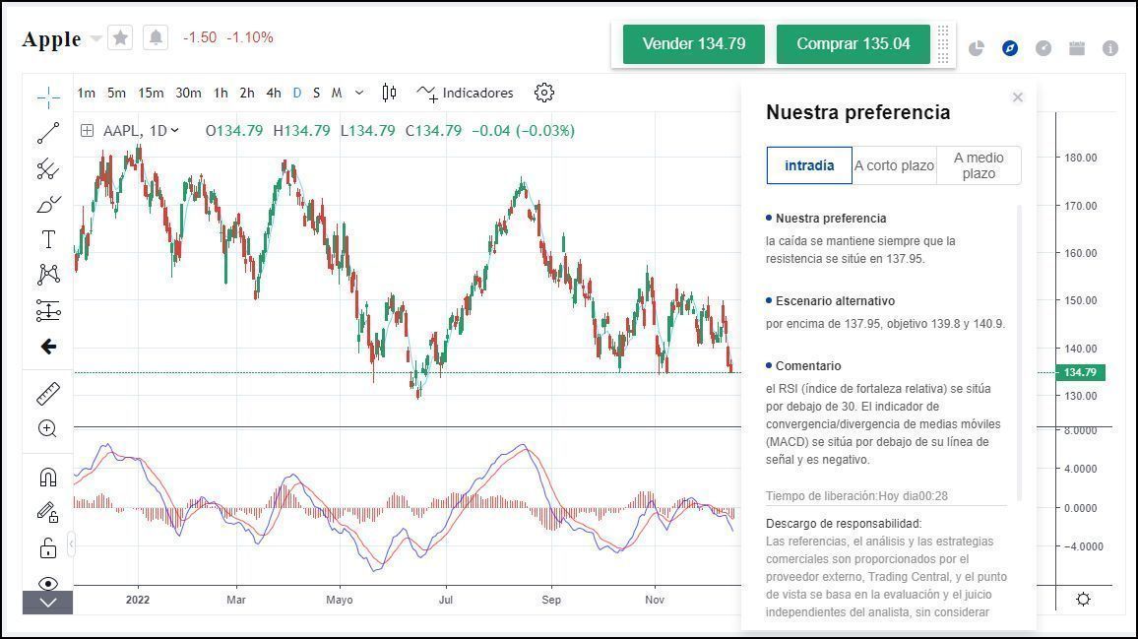This screenshot has height=639, width=1138.
Task: Collapse the drawing toolbar with bottom chevron
Action: [47, 603]
